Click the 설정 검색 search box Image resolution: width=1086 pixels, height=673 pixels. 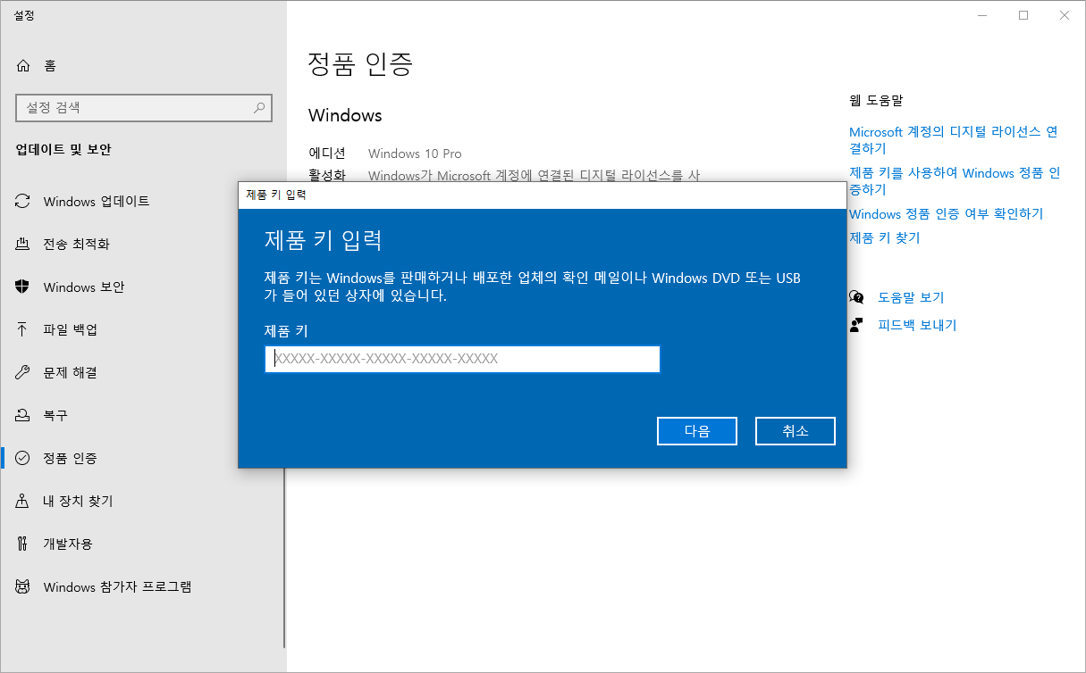(144, 108)
